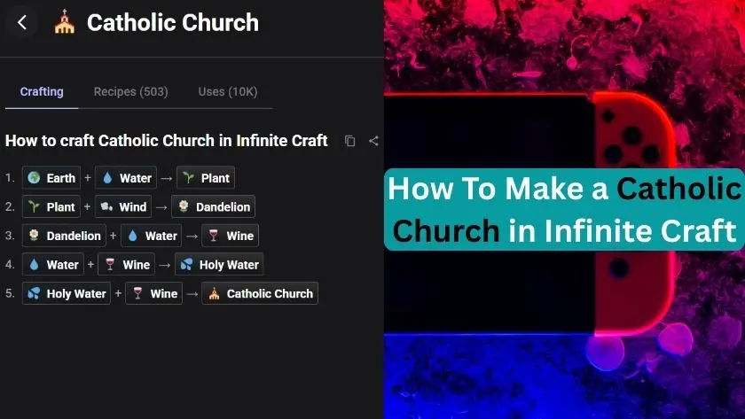Click the Wine ingredient in step 5
This screenshot has width=745, height=419.
coord(154,294)
